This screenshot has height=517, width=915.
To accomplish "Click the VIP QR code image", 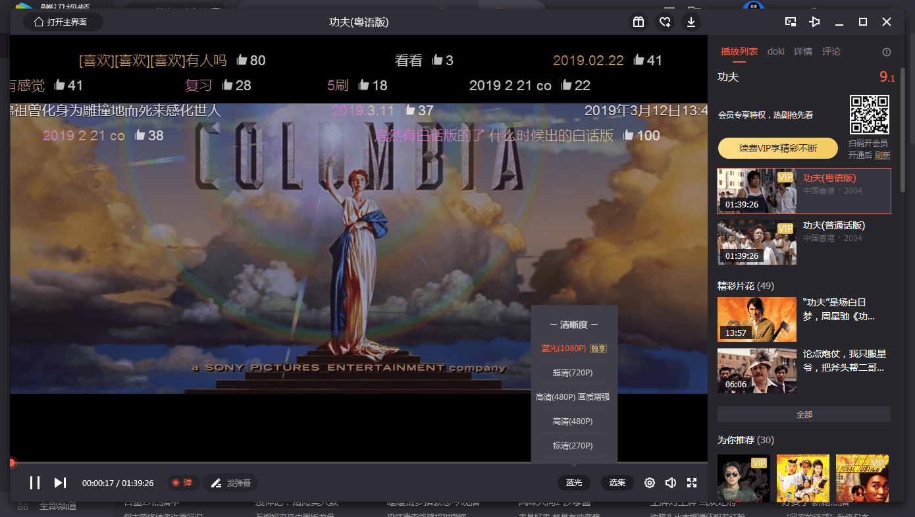I will coord(870,115).
